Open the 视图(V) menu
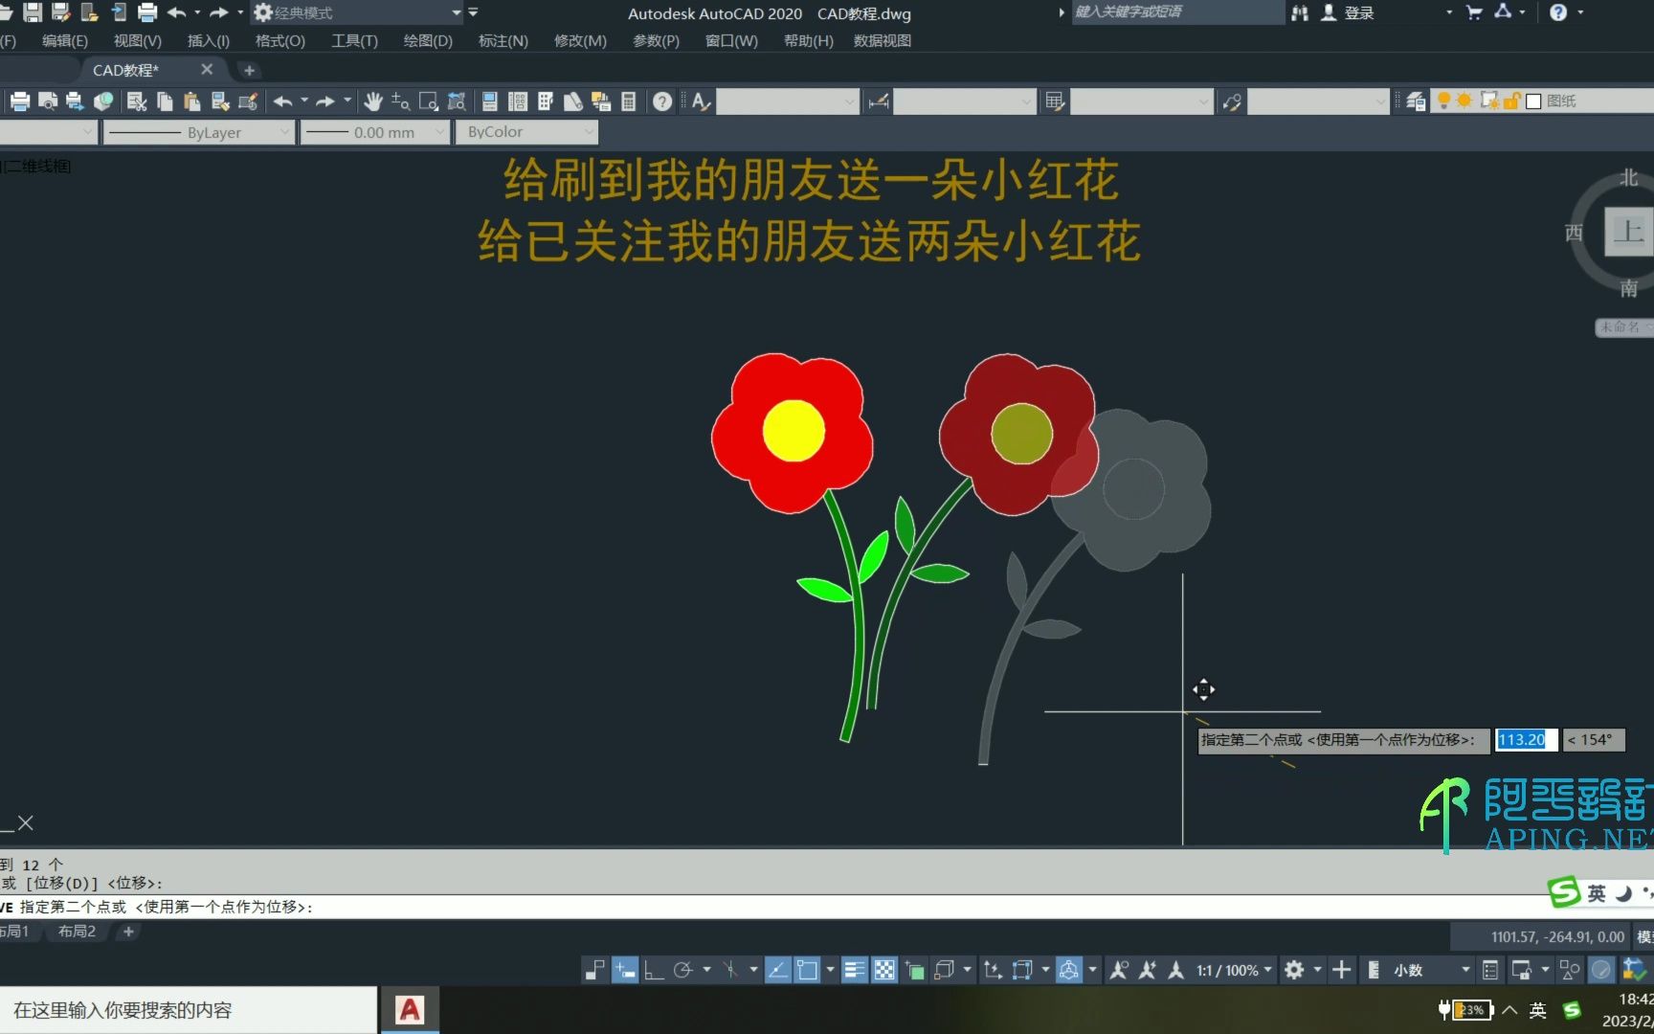This screenshot has height=1034, width=1654. tap(137, 40)
